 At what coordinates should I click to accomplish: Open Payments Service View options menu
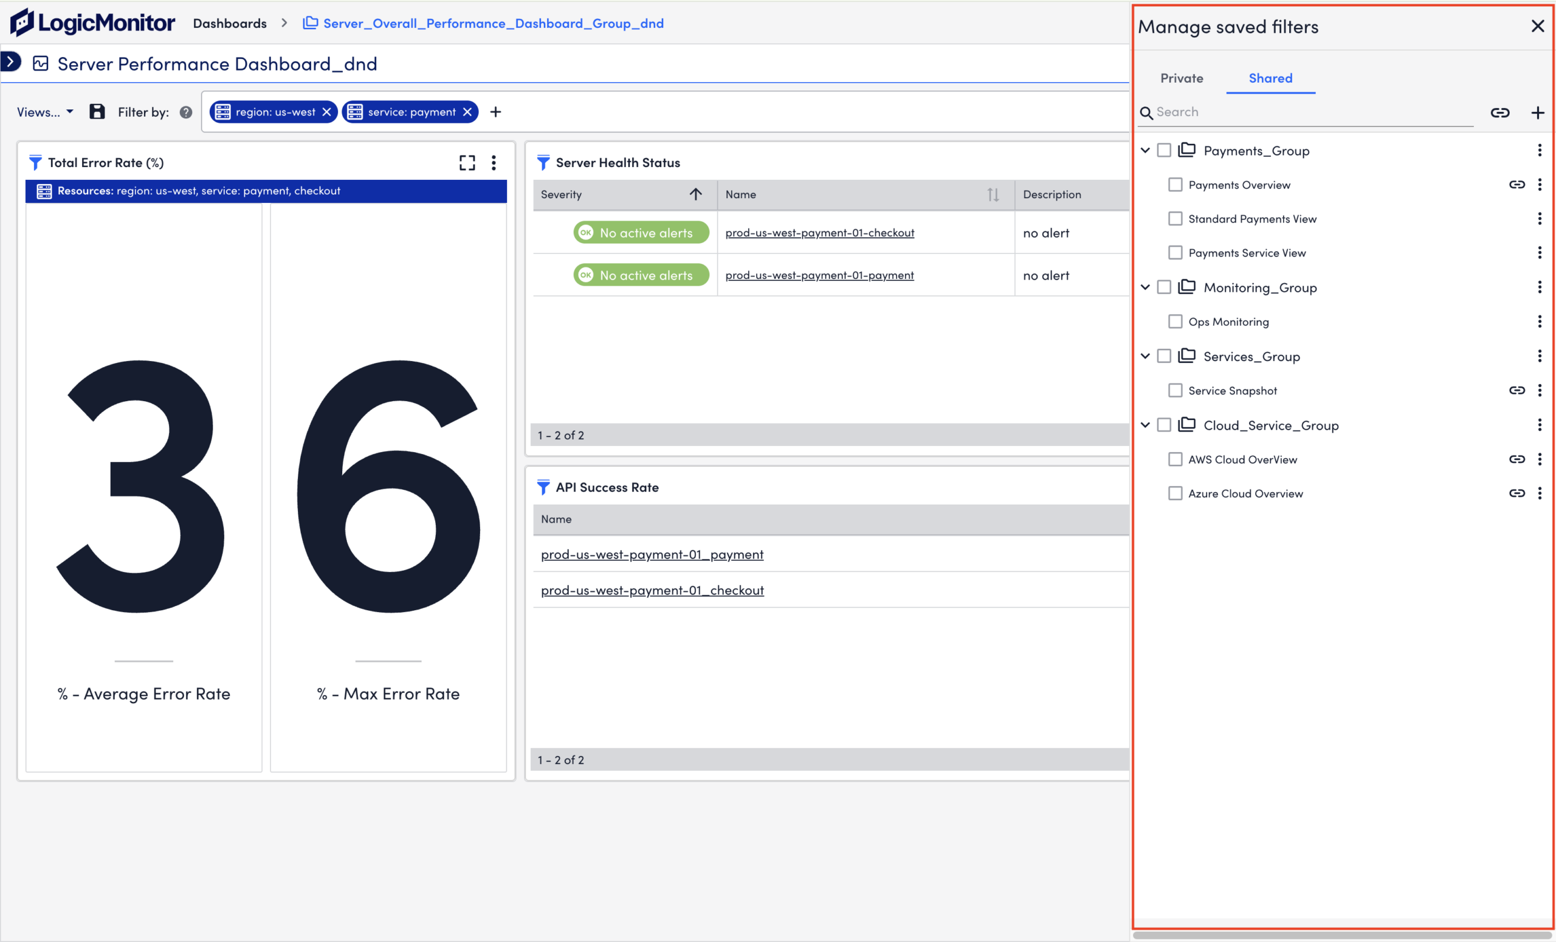pos(1540,253)
